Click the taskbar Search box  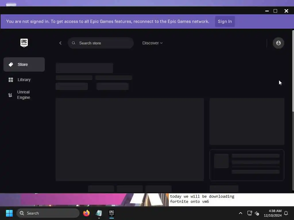point(48,213)
